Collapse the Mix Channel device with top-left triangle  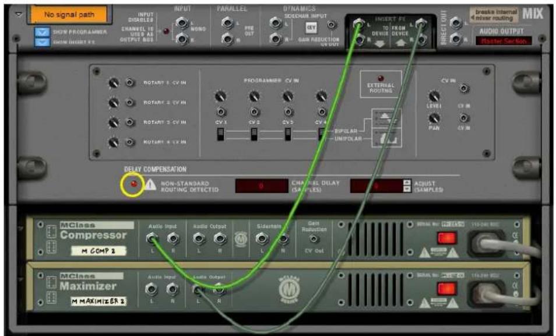tap(19, 15)
